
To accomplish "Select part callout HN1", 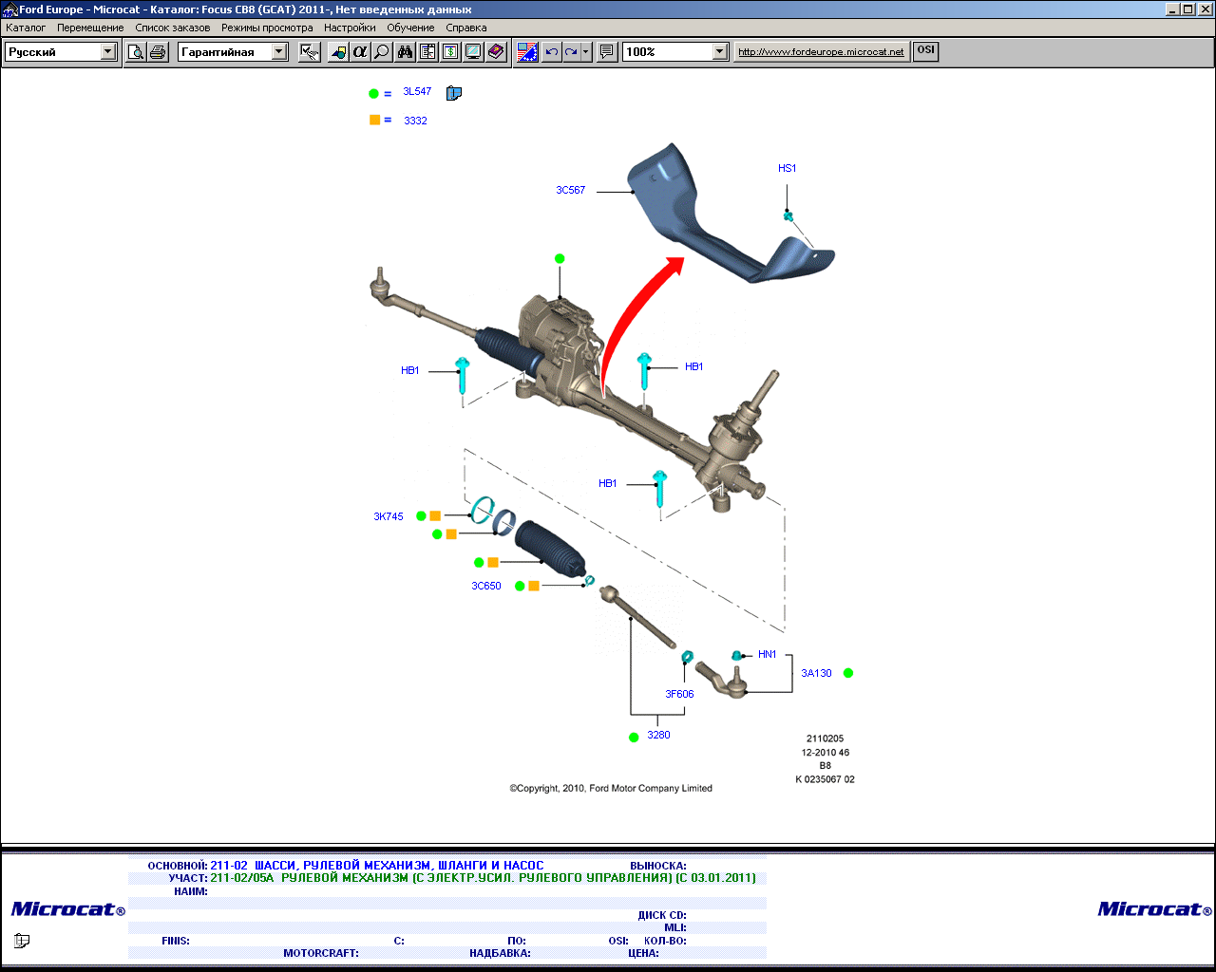I will coord(768,655).
